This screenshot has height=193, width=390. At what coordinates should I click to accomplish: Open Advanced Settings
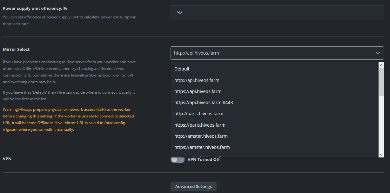pyautogui.click(x=193, y=186)
